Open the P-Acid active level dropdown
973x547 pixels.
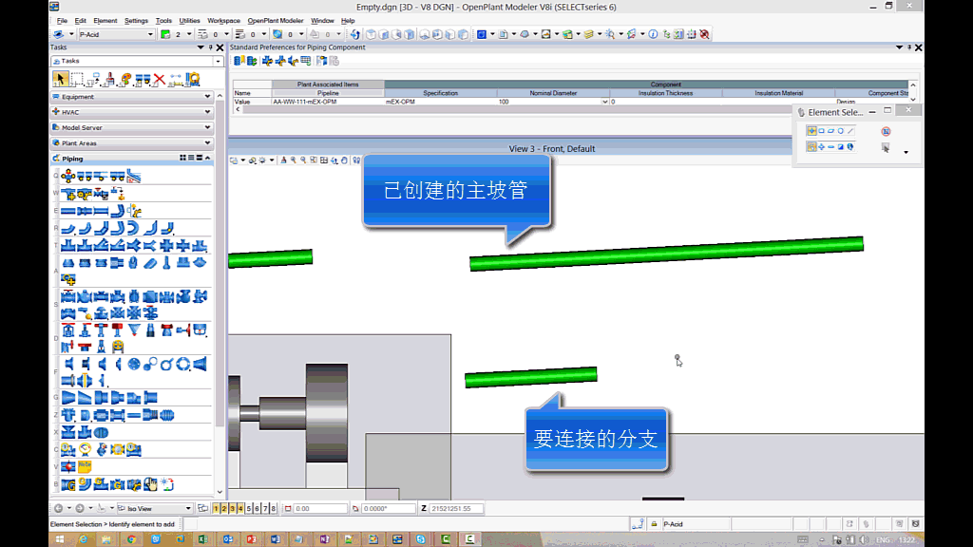pos(150,34)
